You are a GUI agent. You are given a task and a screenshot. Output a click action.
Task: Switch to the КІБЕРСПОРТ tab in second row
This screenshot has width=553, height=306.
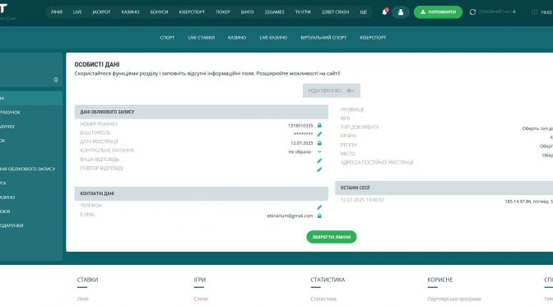pyautogui.click(x=373, y=37)
